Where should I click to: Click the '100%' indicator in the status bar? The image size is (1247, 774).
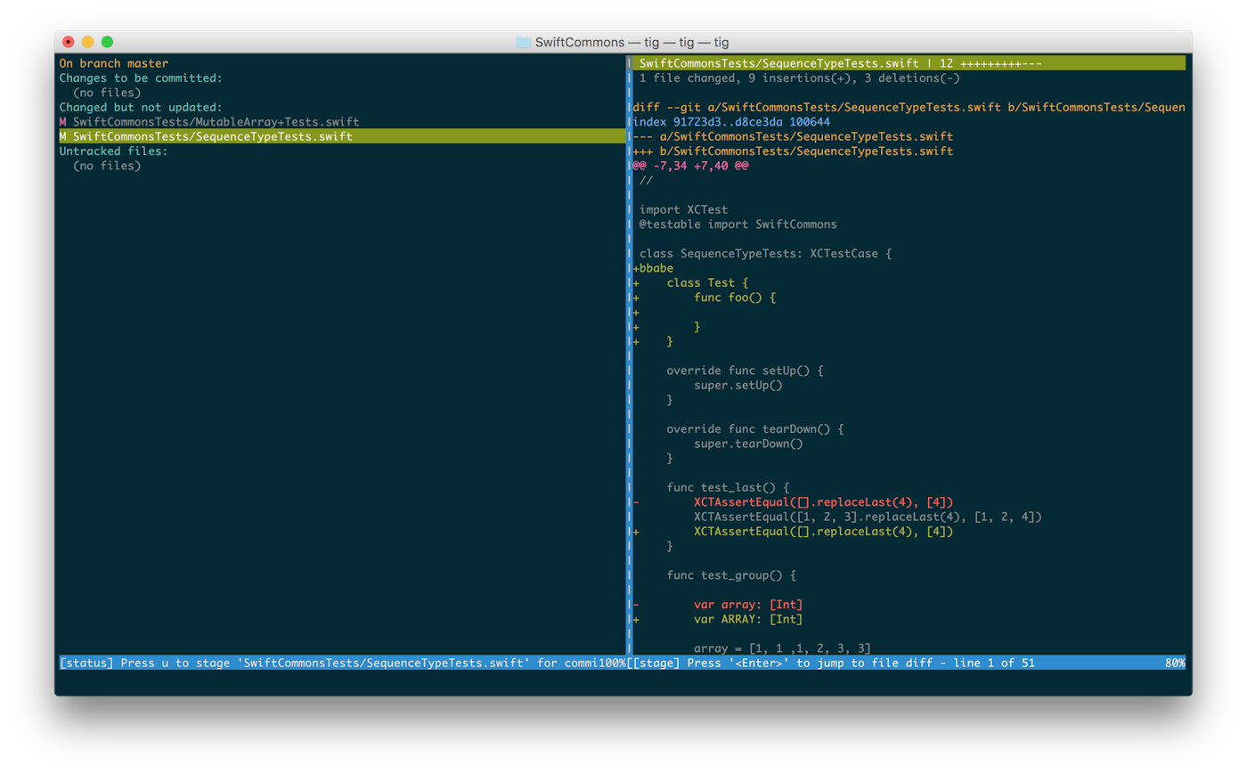(x=612, y=663)
